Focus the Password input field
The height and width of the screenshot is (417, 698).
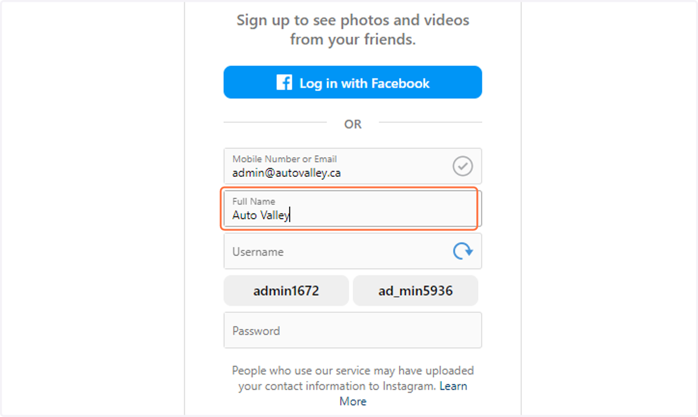(352, 330)
